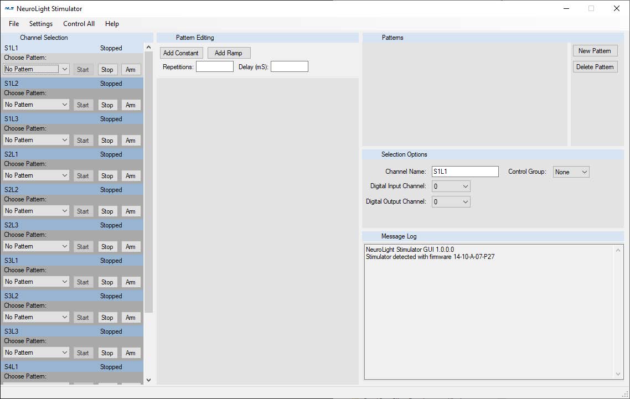
Task: Click the New Pattern button
Action: (595, 50)
